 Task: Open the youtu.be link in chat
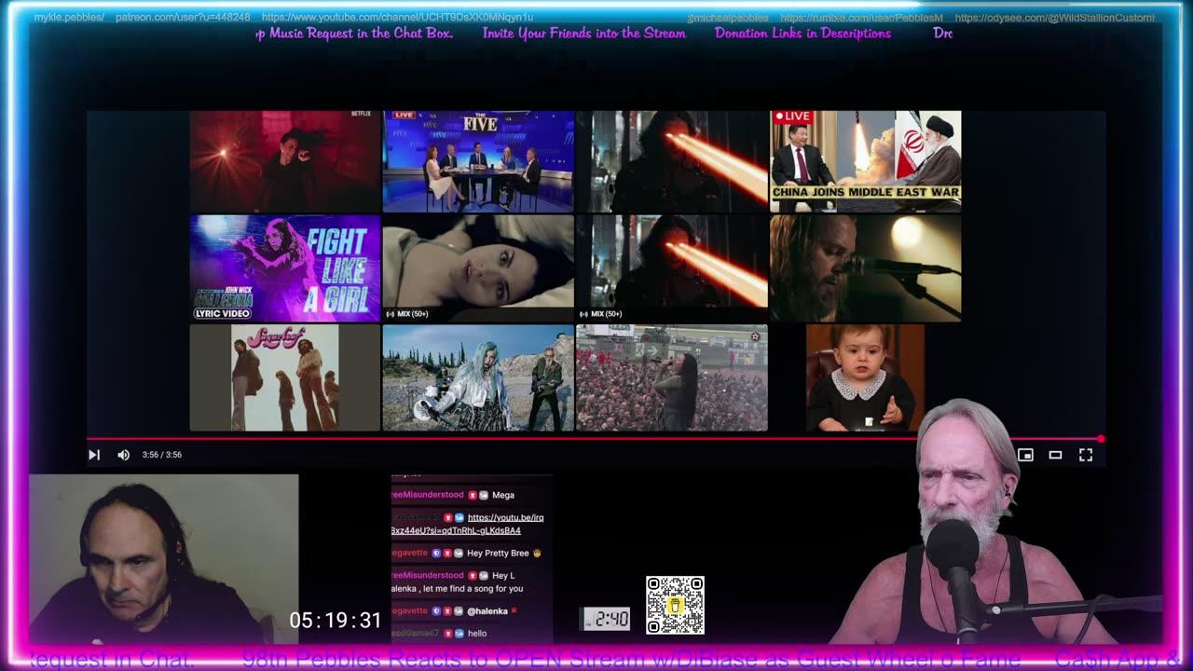468,524
